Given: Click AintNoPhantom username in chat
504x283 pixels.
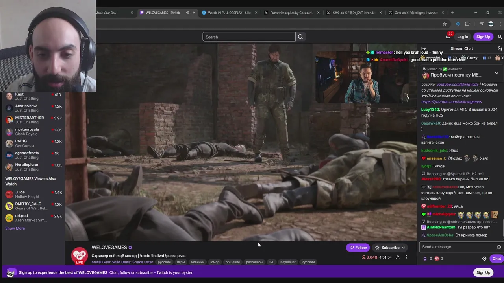Looking at the screenshot, I should tap(441, 227).
